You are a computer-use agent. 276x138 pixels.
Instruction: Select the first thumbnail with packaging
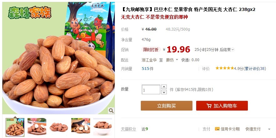(x=15, y=127)
